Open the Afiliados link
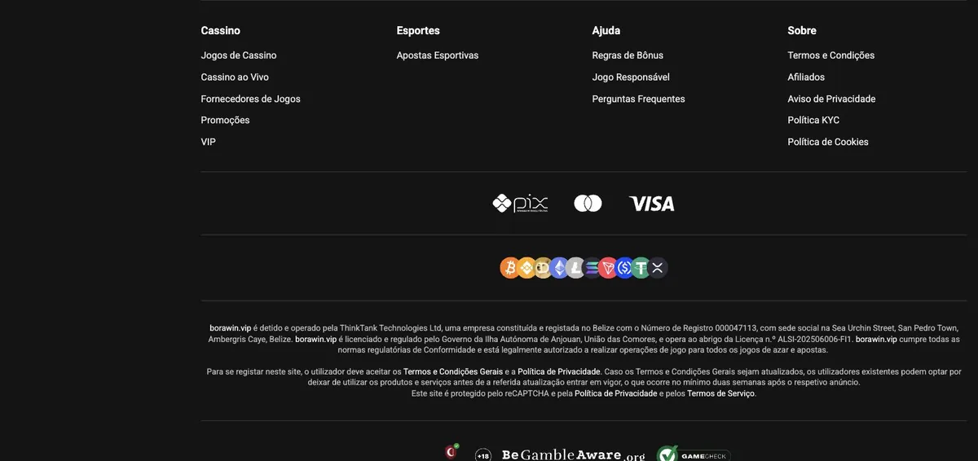Image resolution: width=978 pixels, height=461 pixels. pos(806,77)
